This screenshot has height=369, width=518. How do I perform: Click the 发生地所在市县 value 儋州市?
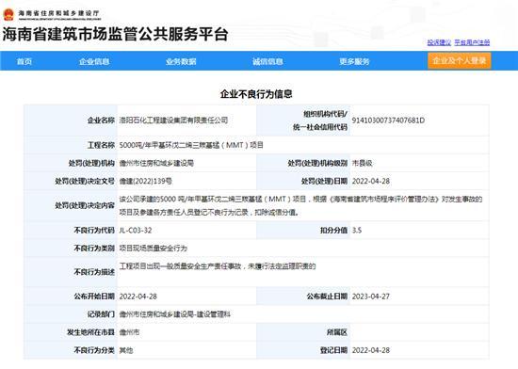point(129,332)
